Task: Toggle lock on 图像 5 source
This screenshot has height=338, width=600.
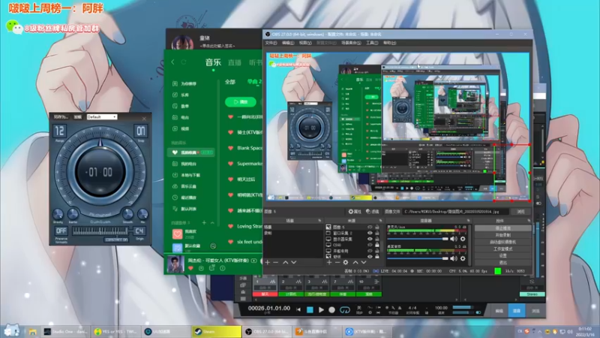Action: 377,227
